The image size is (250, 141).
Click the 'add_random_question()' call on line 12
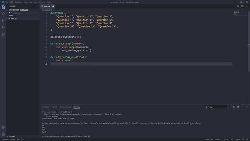pos(77,51)
